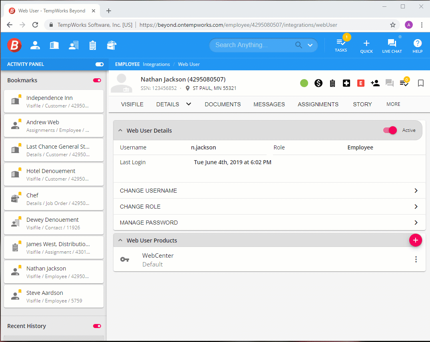The image size is (430, 342).
Task: Click the Nathan Jackson avatar placeholder
Action: (121, 83)
